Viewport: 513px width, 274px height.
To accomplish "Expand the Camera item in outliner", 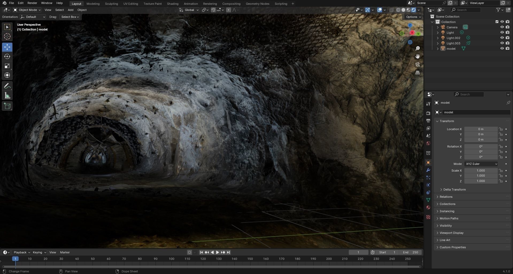I will tap(438, 27).
